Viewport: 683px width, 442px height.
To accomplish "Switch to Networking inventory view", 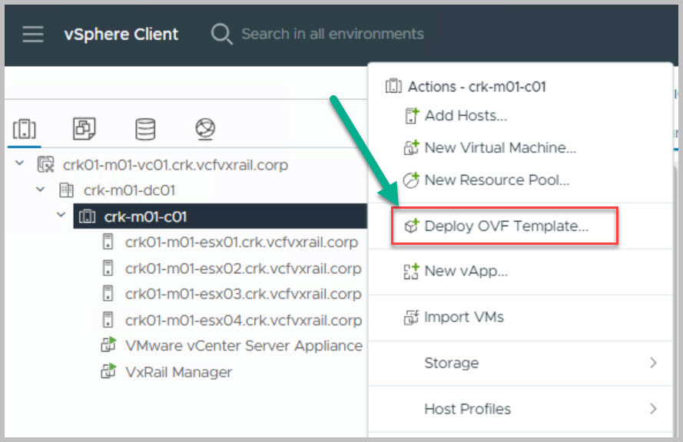I will (x=204, y=130).
